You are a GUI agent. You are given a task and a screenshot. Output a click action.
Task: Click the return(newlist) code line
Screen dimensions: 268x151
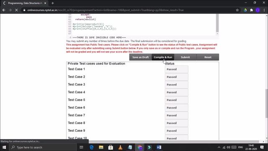[x=85, y=20]
